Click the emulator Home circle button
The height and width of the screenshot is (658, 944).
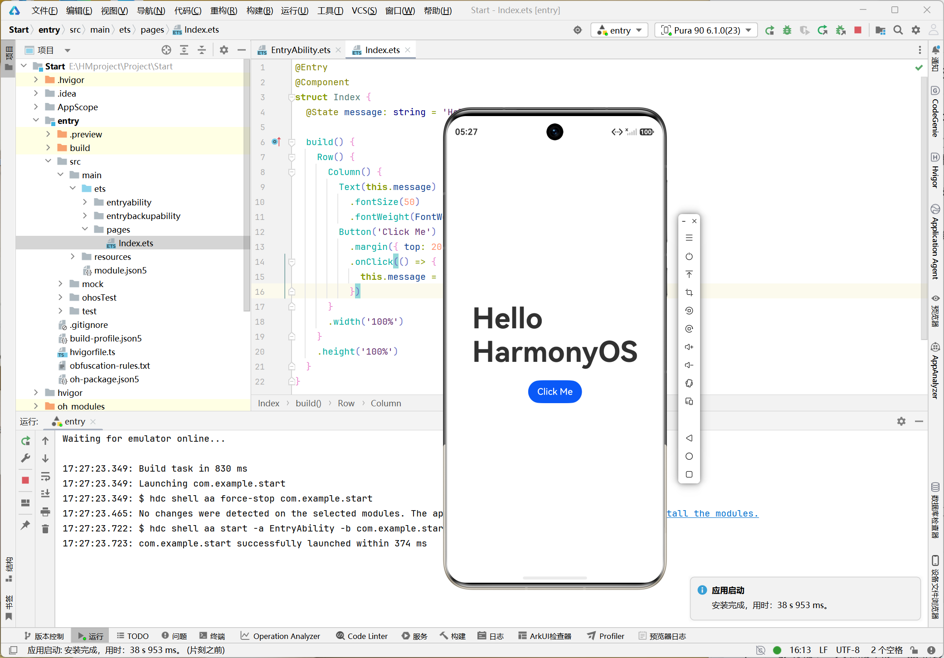pyautogui.click(x=689, y=456)
